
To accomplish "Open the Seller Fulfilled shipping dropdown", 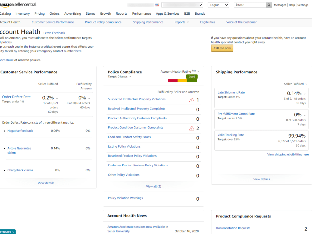I will coord(295,84).
